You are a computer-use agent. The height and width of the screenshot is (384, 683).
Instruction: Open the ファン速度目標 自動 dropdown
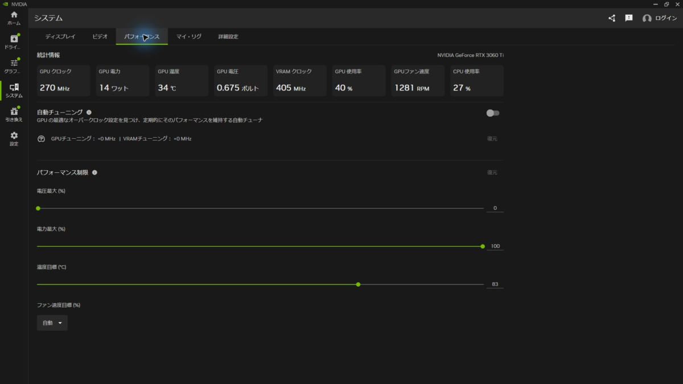point(52,323)
